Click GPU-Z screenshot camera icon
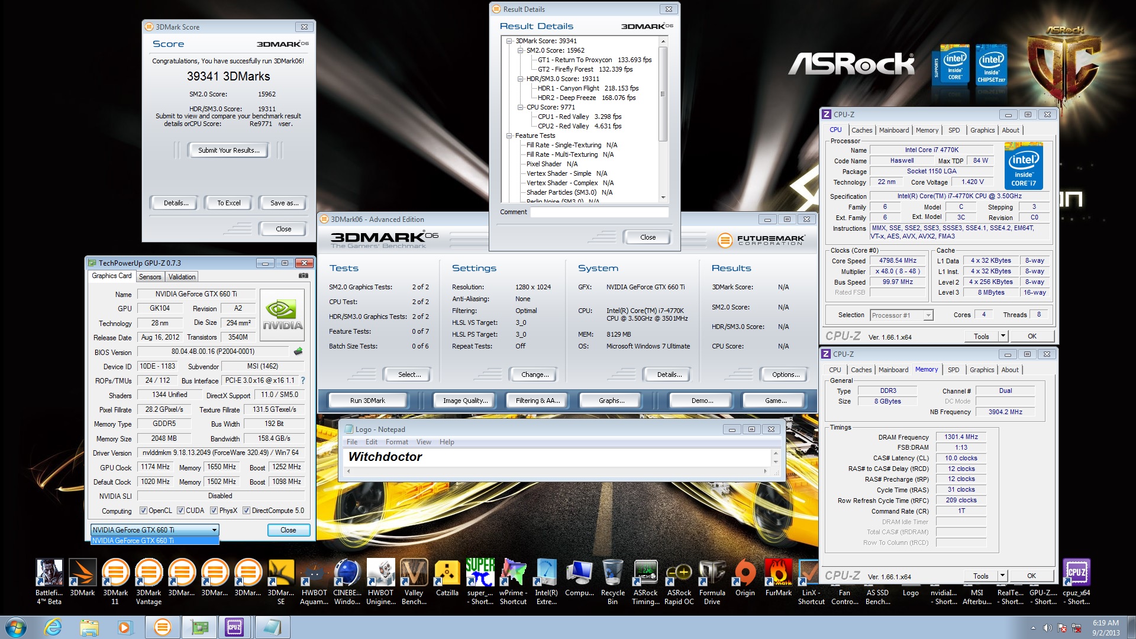 303,276
